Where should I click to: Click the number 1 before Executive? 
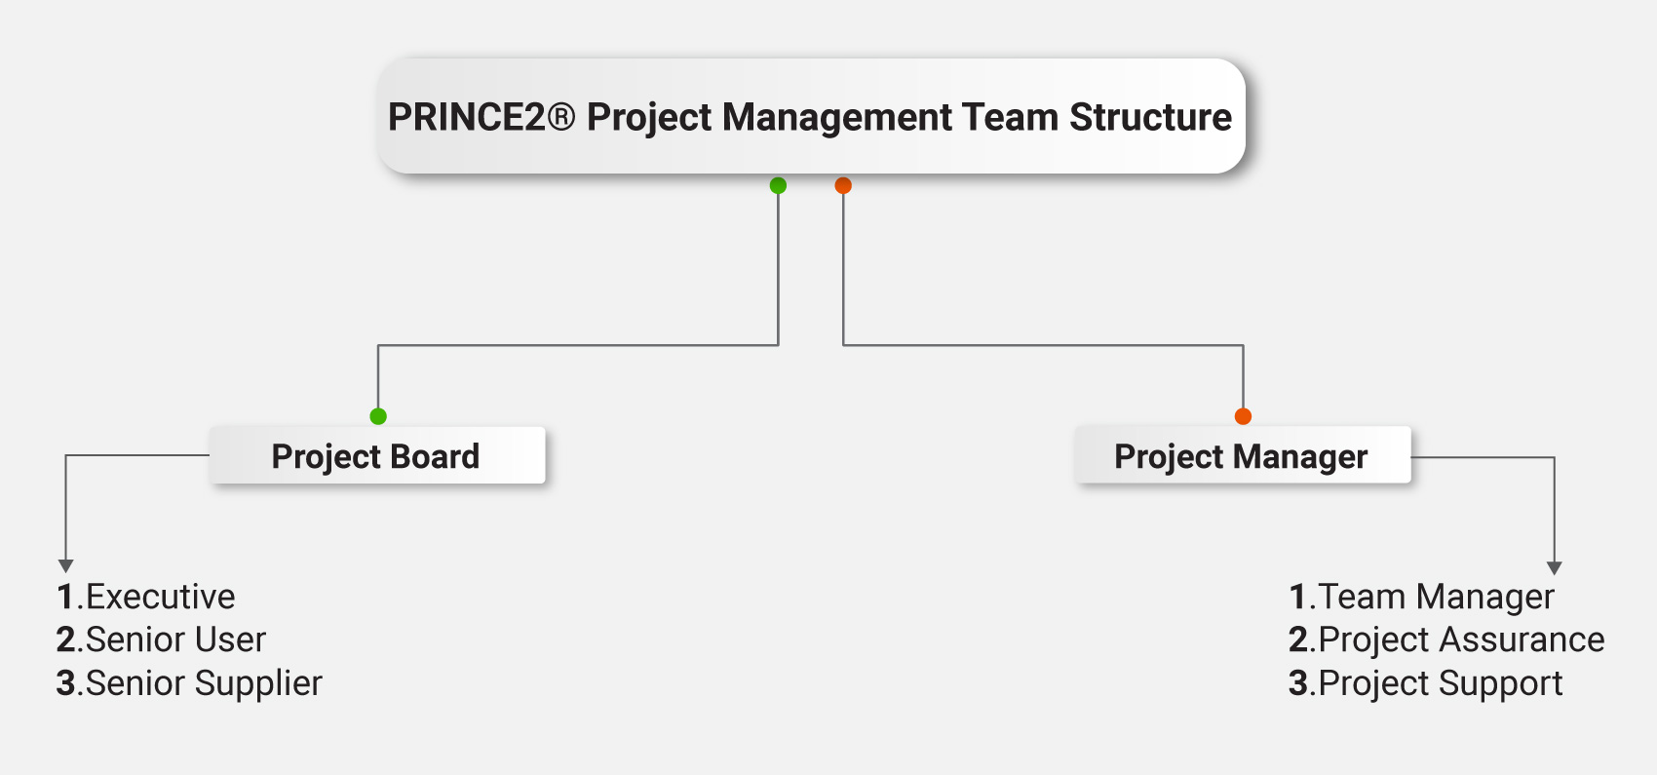pyautogui.click(x=65, y=597)
